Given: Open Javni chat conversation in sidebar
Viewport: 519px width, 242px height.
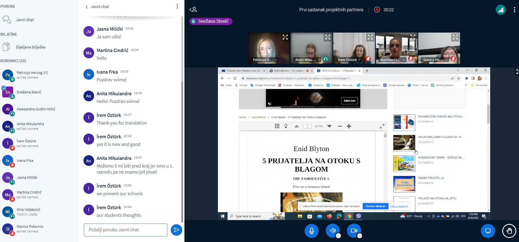Looking at the screenshot, I should tap(25, 20).
